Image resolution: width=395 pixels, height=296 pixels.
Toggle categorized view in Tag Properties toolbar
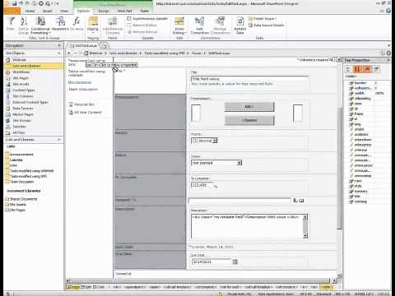pyautogui.click(x=348, y=69)
